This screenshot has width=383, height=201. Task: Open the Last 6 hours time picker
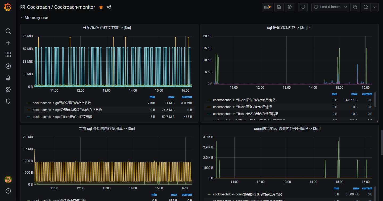tap(330, 7)
